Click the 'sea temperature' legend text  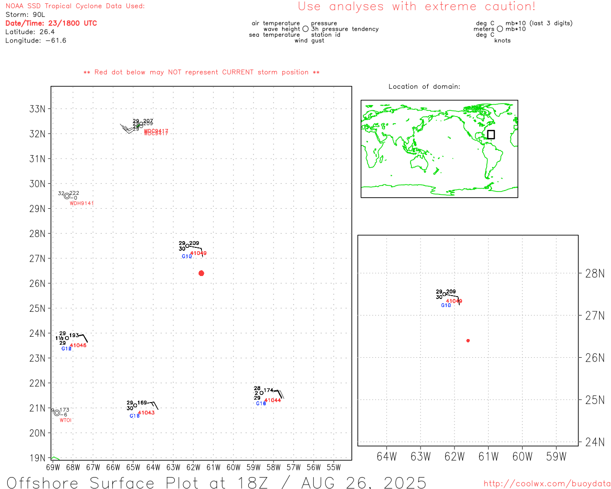point(274,35)
